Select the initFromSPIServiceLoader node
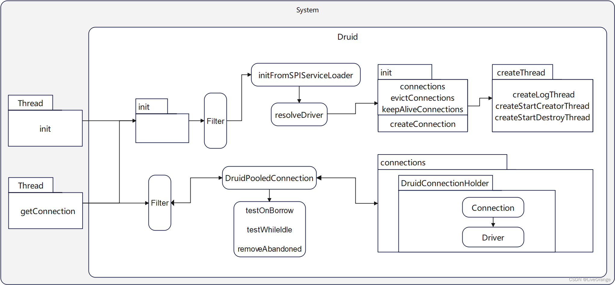The width and height of the screenshot is (615, 285). pyautogui.click(x=306, y=75)
